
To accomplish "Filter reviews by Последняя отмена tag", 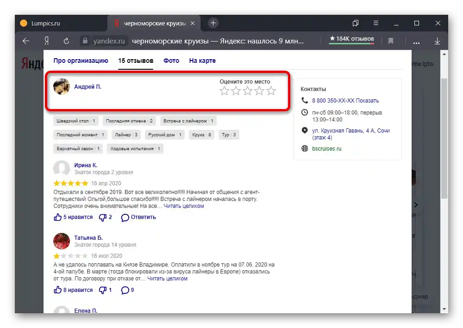I will 129,121.
